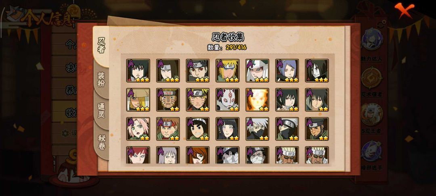This screenshot has width=436, height=196.
Task: Click the settings gear icon in the left menu
Action: pyautogui.click(x=65, y=133)
